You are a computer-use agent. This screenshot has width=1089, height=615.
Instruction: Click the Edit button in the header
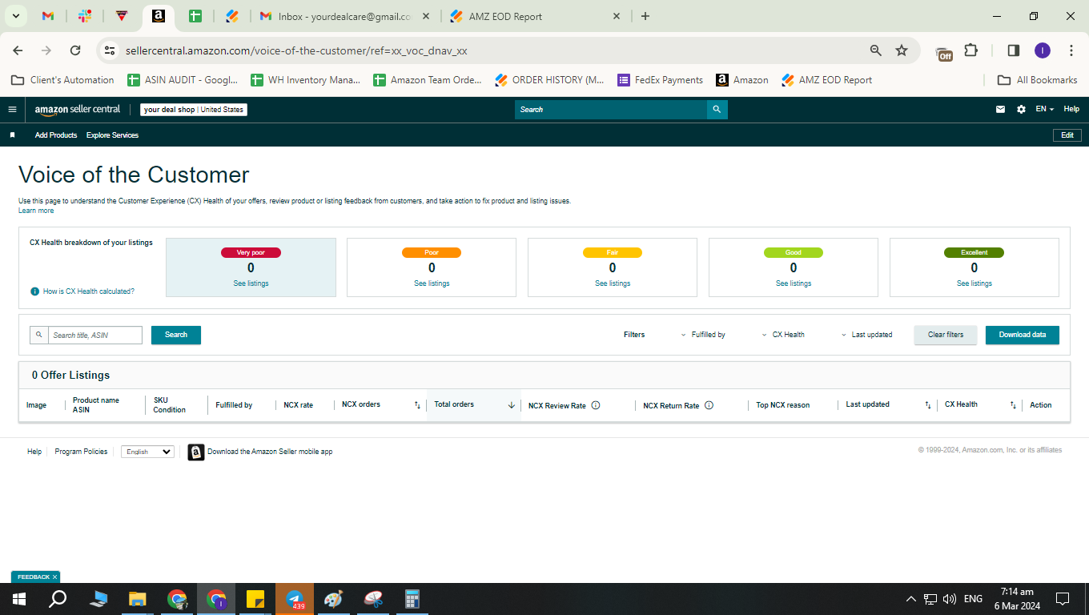(x=1067, y=135)
